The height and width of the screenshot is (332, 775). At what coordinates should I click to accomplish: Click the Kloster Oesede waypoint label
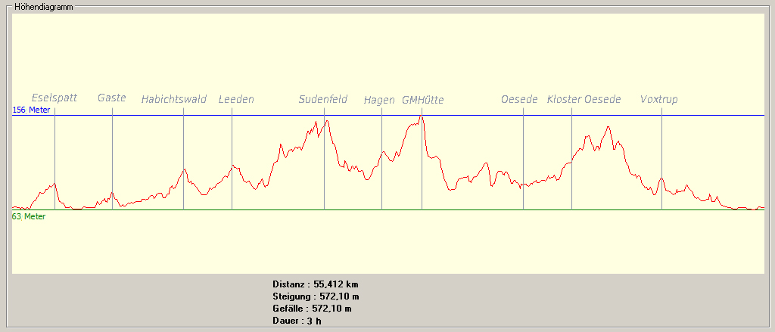pyautogui.click(x=584, y=100)
